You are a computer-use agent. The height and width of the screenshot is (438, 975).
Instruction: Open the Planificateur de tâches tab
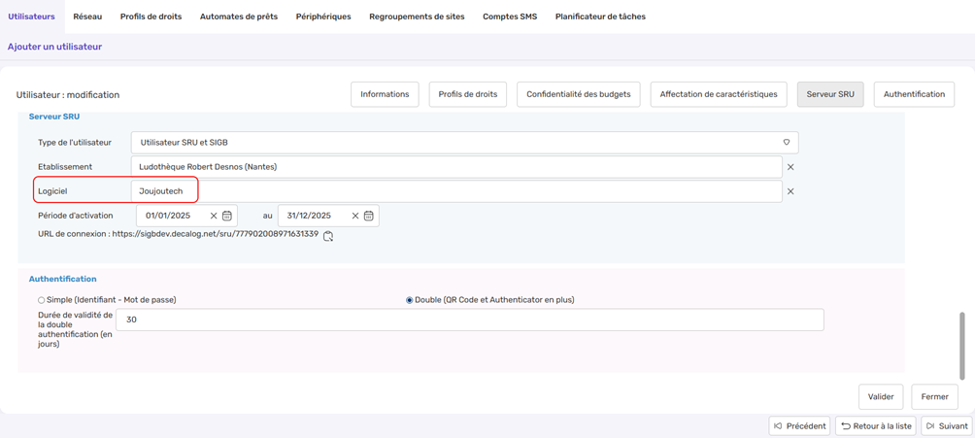click(600, 17)
